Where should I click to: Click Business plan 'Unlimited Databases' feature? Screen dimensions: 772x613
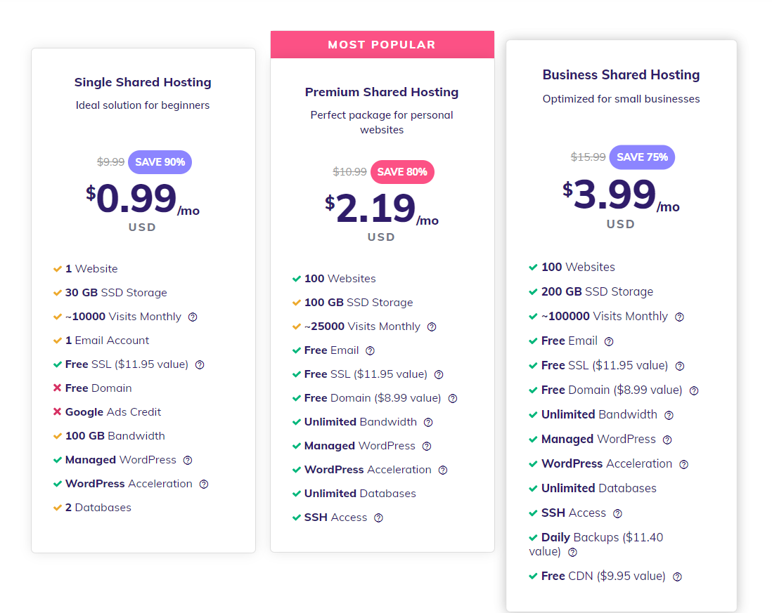(599, 488)
